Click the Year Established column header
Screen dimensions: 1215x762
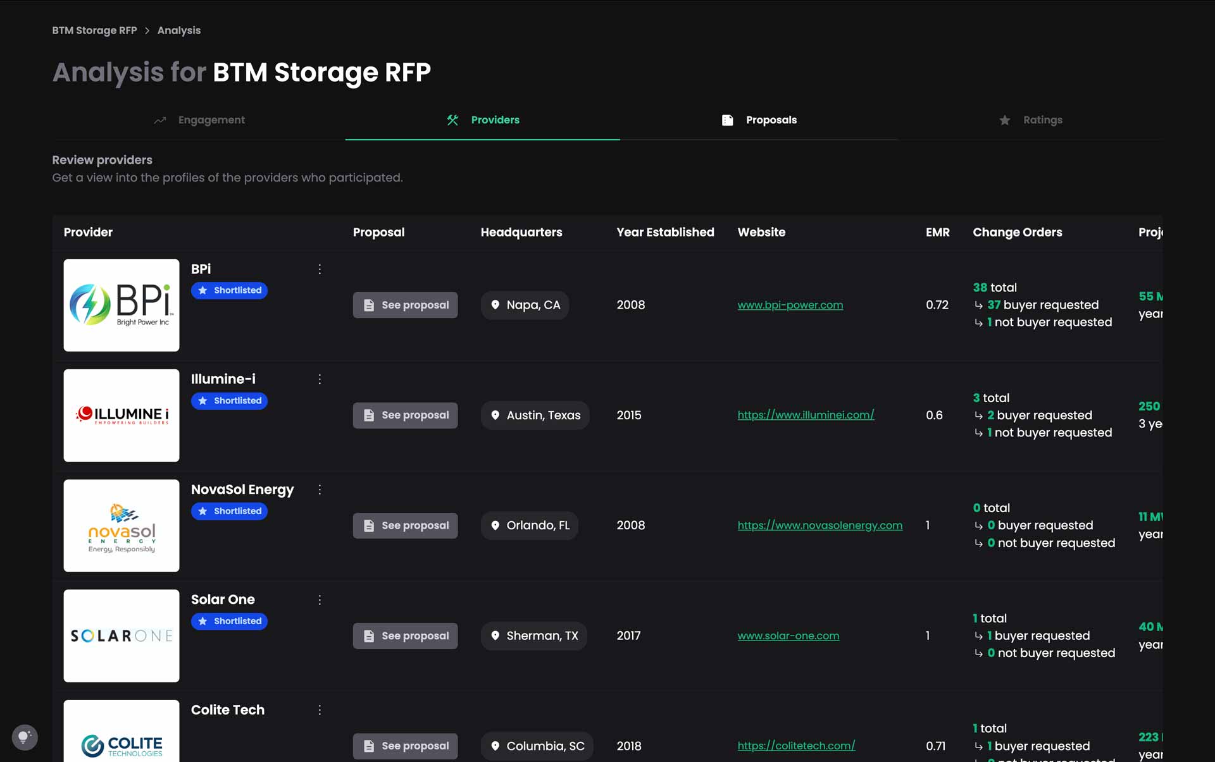click(665, 232)
